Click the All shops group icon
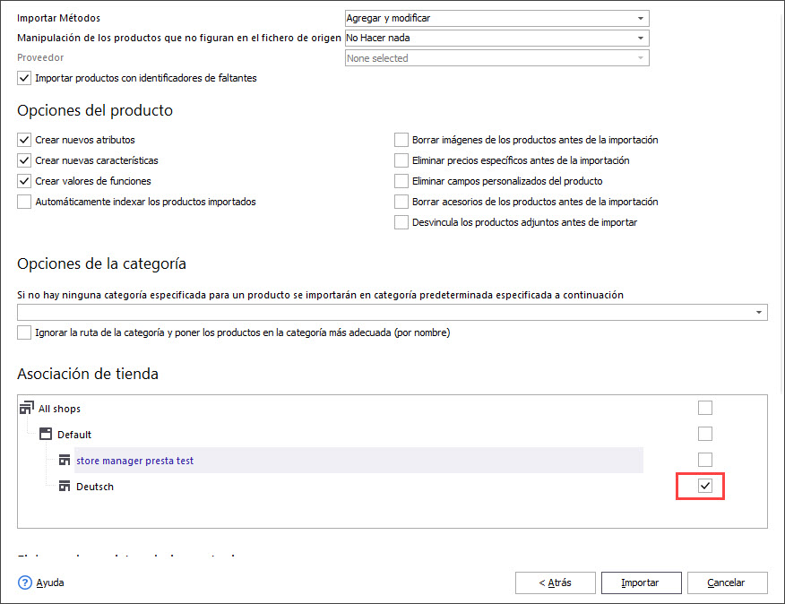The image size is (785, 604). point(27,408)
